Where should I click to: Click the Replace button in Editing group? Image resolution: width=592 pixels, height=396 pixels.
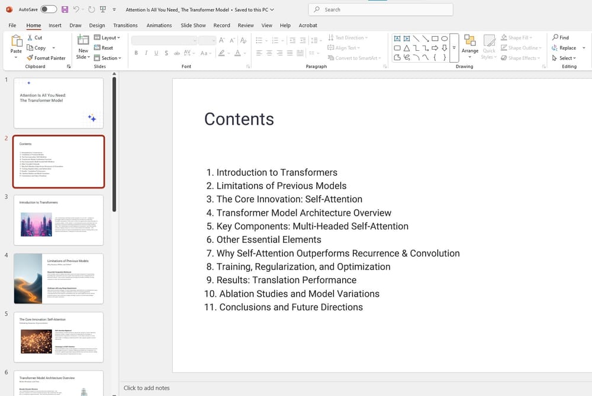565,47
